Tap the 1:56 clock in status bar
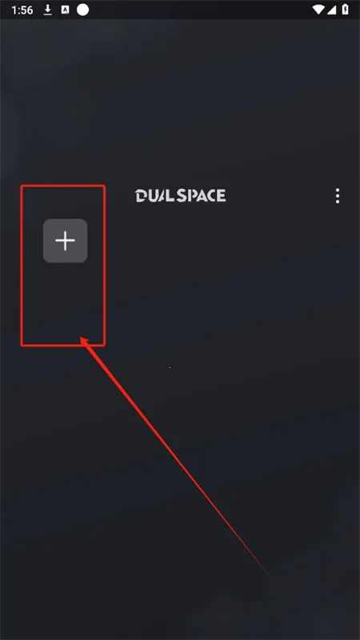This screenshot has height=640, width=360. (22, 10)
